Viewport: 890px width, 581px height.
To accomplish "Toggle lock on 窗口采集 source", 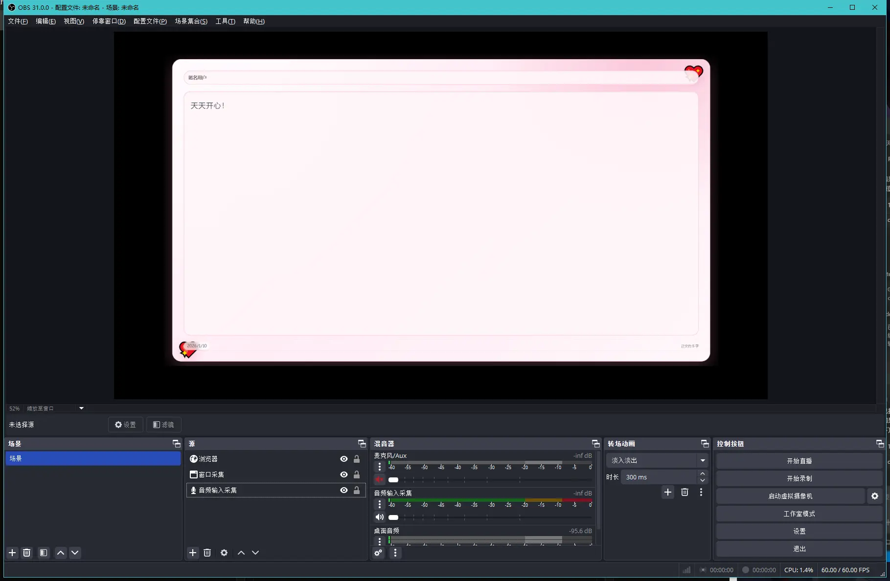I will click(357, 474).
